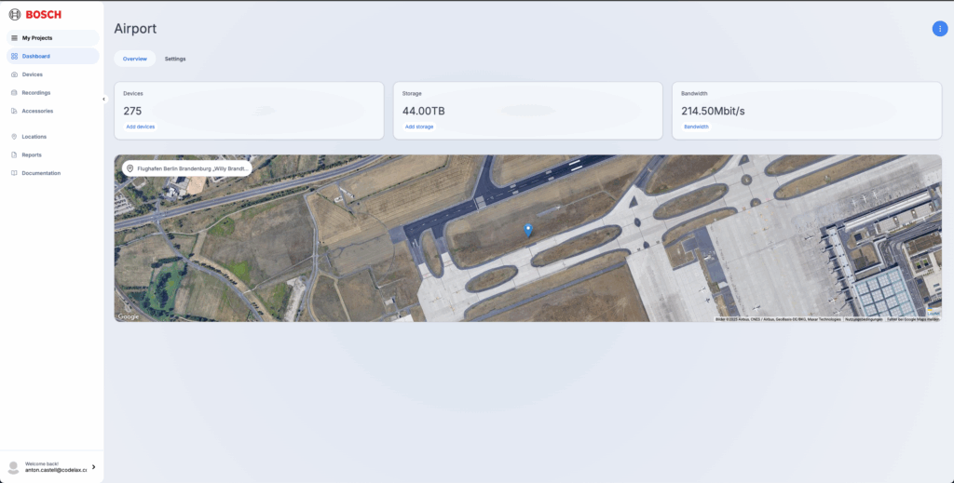Click the Bosch logo icon
Image resolution: width=954 pixels, height=483 pixels.
click(15, 15)
